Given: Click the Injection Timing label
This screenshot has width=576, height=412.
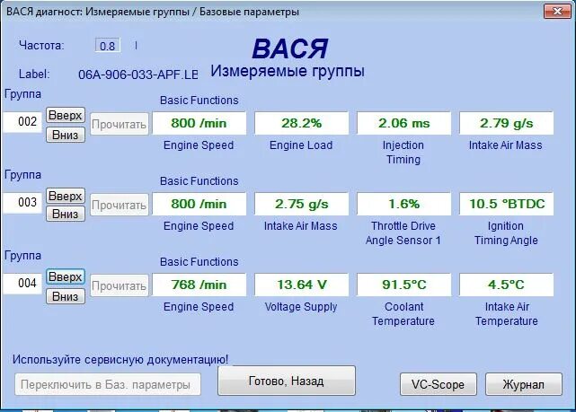Looking at the screenshot, I should pyautogui.click(x=403, y=153).
